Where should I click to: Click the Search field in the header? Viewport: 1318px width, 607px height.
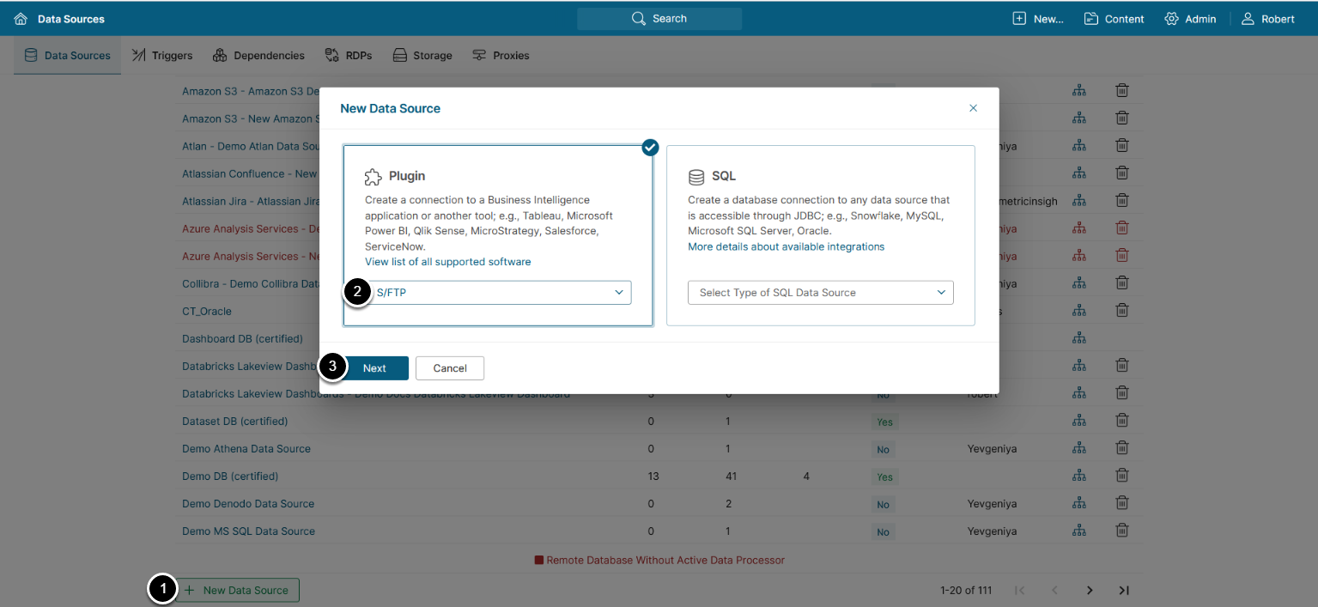pyautogui.click(x=659, y=19)
